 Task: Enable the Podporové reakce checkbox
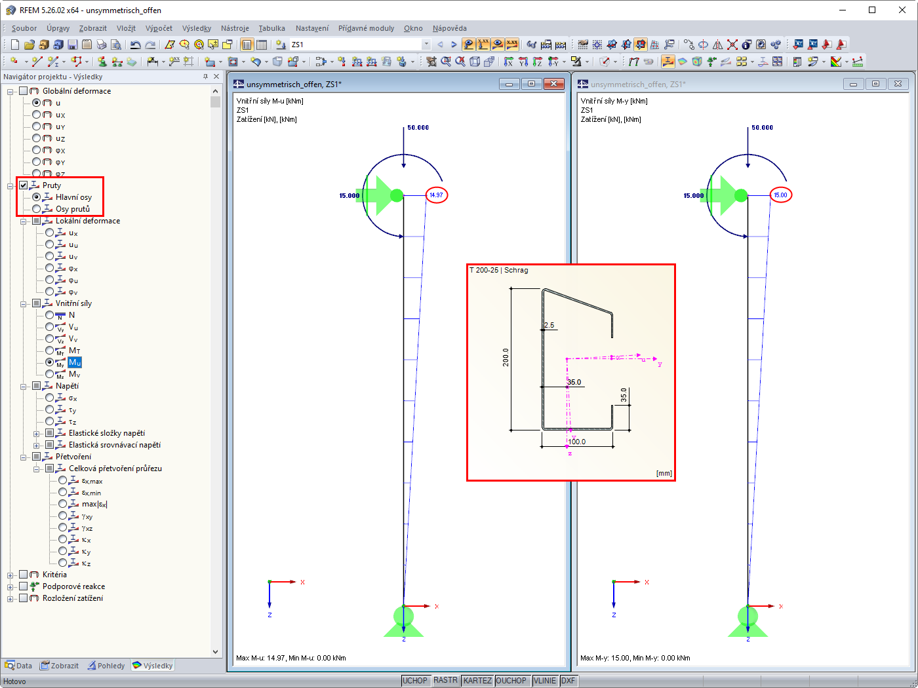point(24,586)
